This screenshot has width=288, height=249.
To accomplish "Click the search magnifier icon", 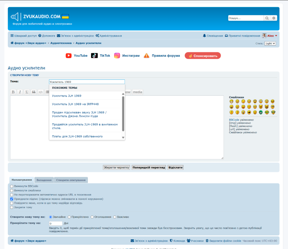I will pos(267,18).
